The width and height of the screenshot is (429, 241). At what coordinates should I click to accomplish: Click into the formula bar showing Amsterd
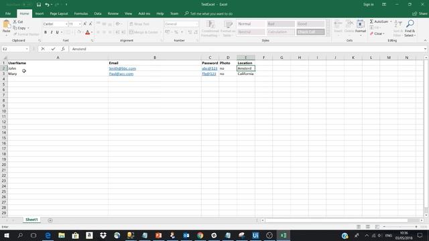246,49
